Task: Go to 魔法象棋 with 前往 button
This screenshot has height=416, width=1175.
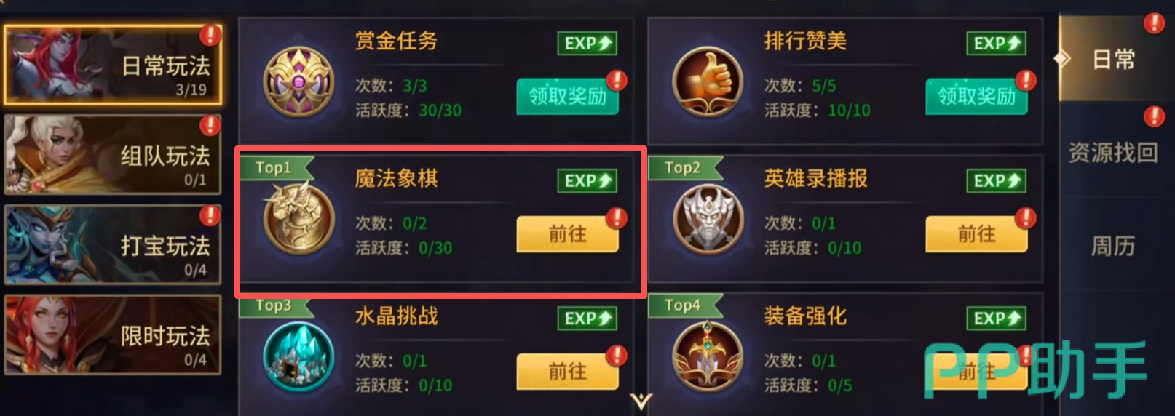Action: click(568, 234)
